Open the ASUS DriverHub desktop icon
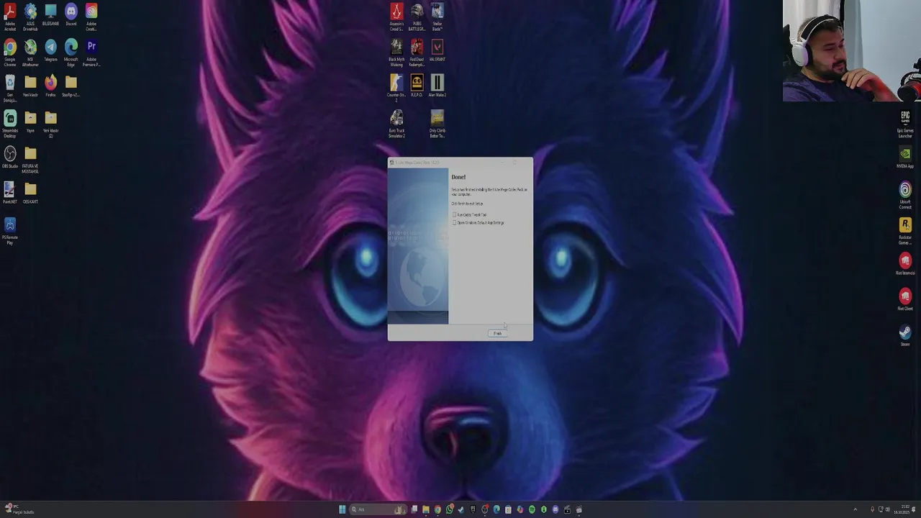 (30, 17)
